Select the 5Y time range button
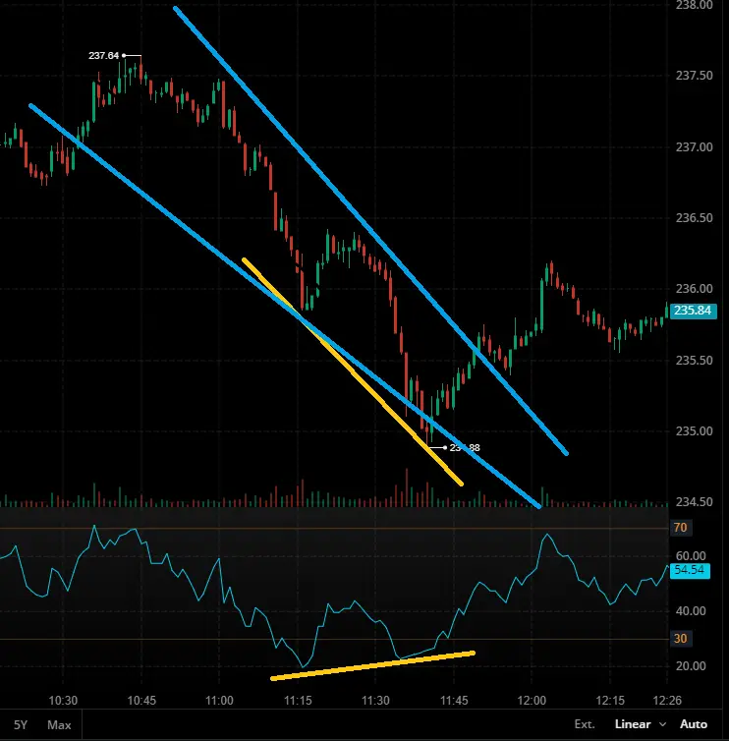 point(21,724)
